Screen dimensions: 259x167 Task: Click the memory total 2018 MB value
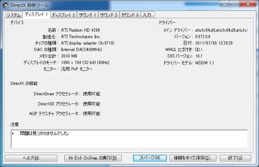pos(69,56)
